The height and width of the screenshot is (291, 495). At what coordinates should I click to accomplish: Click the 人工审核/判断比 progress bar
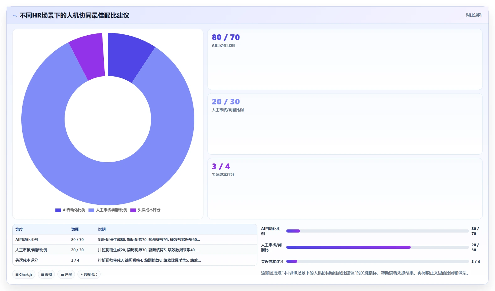click(x=377, y=247)
